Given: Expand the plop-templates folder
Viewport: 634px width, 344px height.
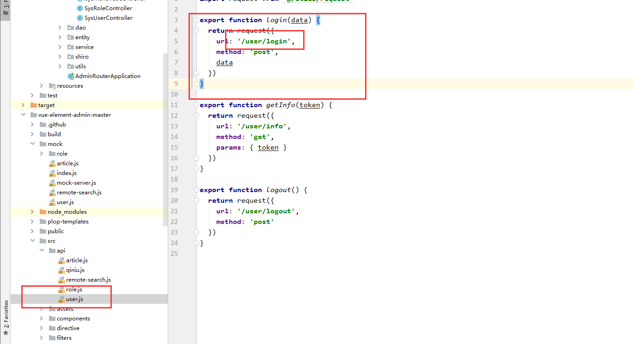Looking at the screenshot, I should coord(32,222).
